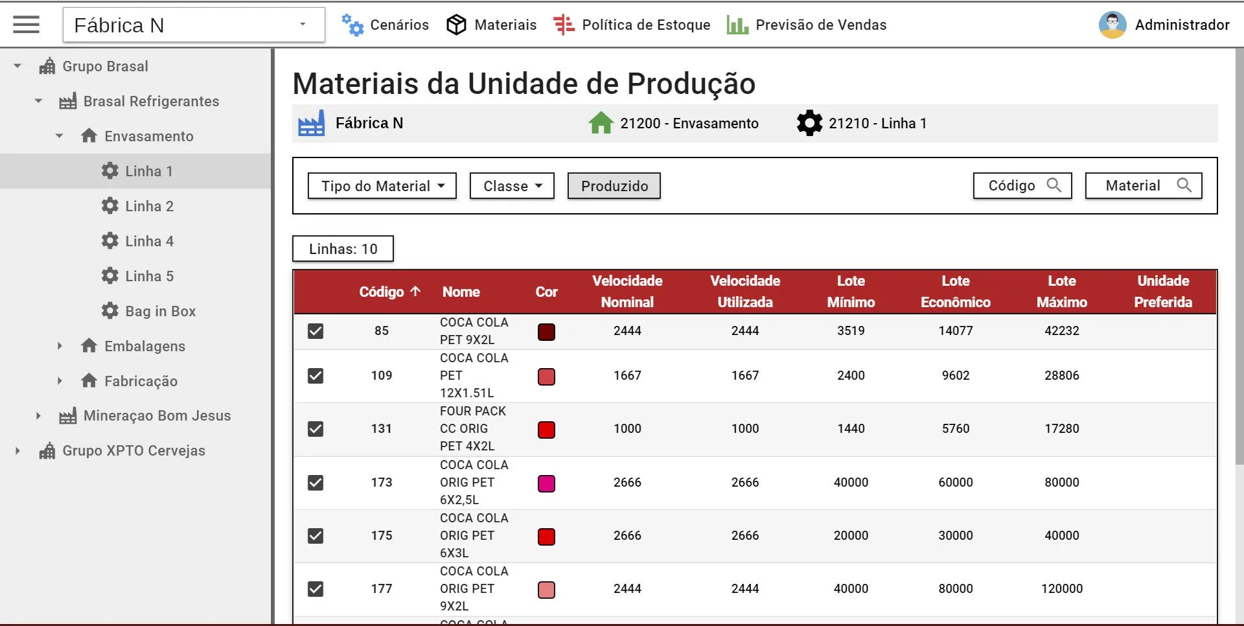Click the Política de Estoque icon
The height and width of the screenshot is (626, 1244).
click(x=564, y=25)
